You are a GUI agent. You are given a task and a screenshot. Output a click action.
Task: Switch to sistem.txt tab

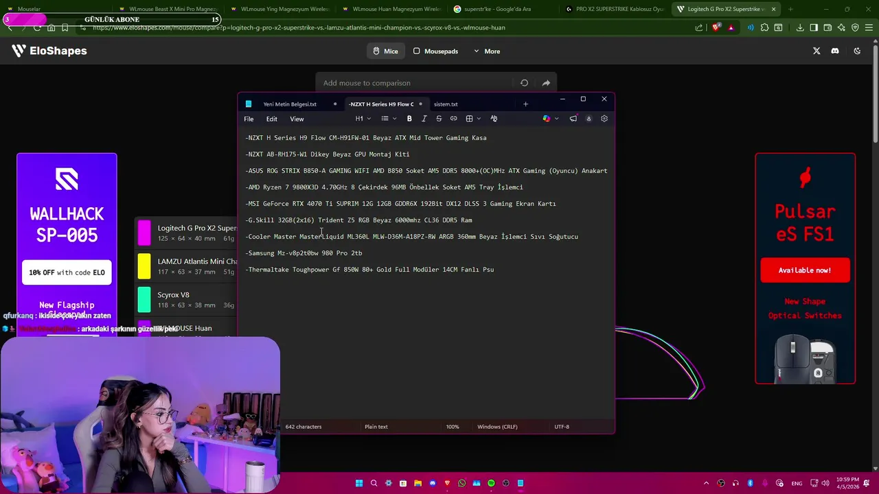coord(446,104)
